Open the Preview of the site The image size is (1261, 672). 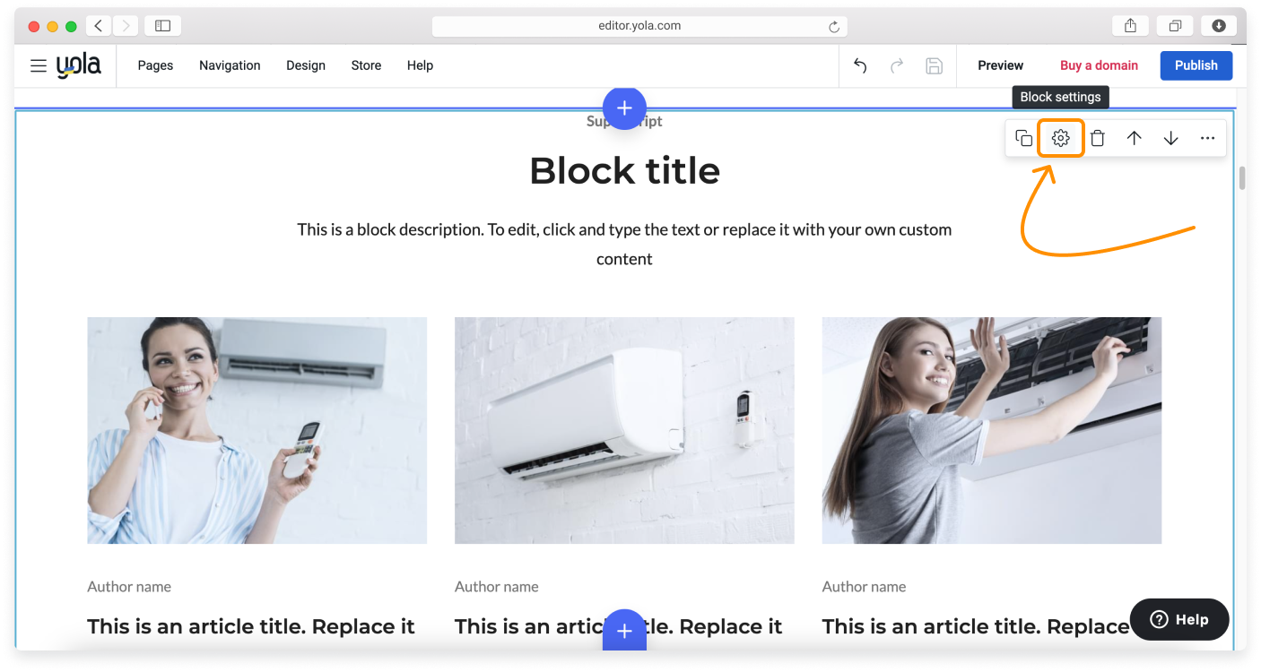[1000, 65]
